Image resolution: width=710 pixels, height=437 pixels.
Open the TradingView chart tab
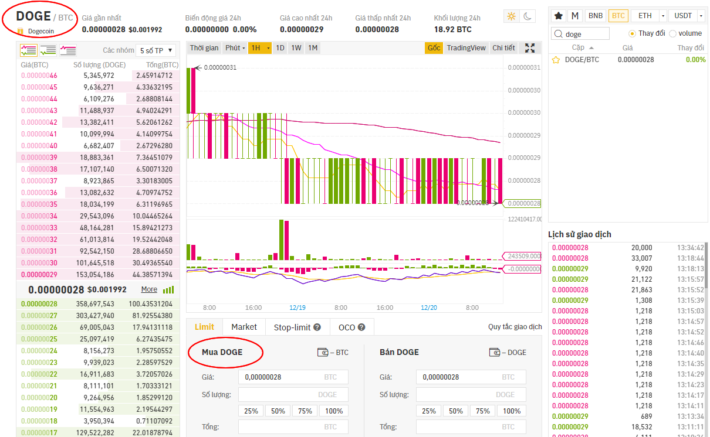click(x=465, y=47)
